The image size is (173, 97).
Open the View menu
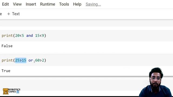17,4
